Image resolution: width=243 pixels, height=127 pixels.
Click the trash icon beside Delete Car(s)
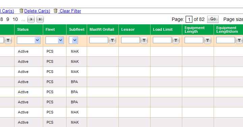pos(21,11)
